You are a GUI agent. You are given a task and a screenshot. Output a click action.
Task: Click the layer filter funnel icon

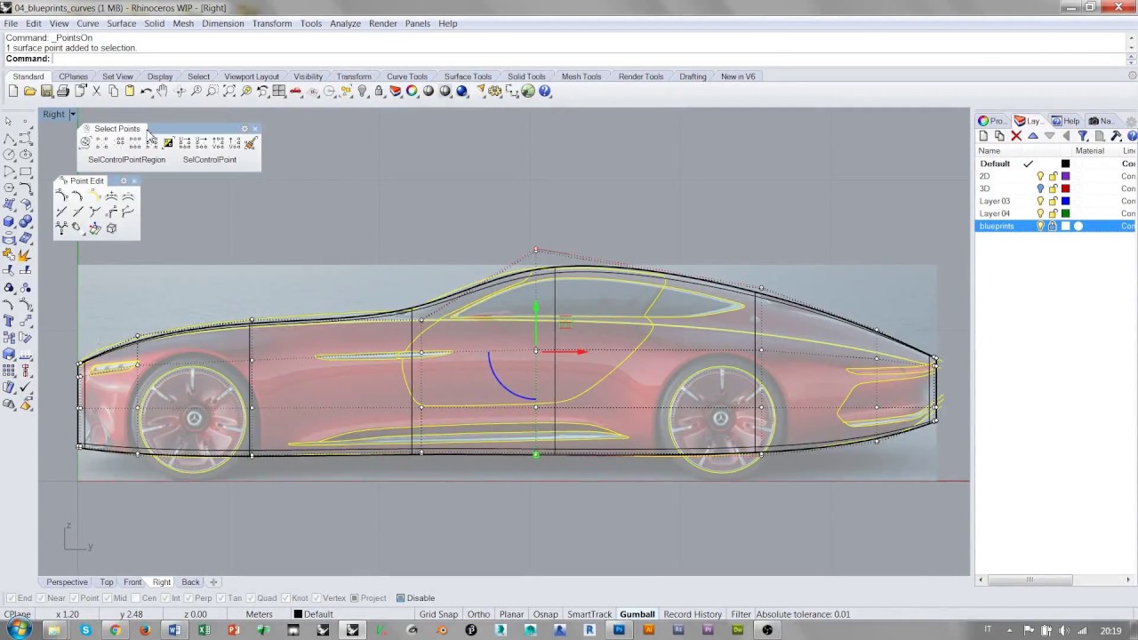point(1083,136)
